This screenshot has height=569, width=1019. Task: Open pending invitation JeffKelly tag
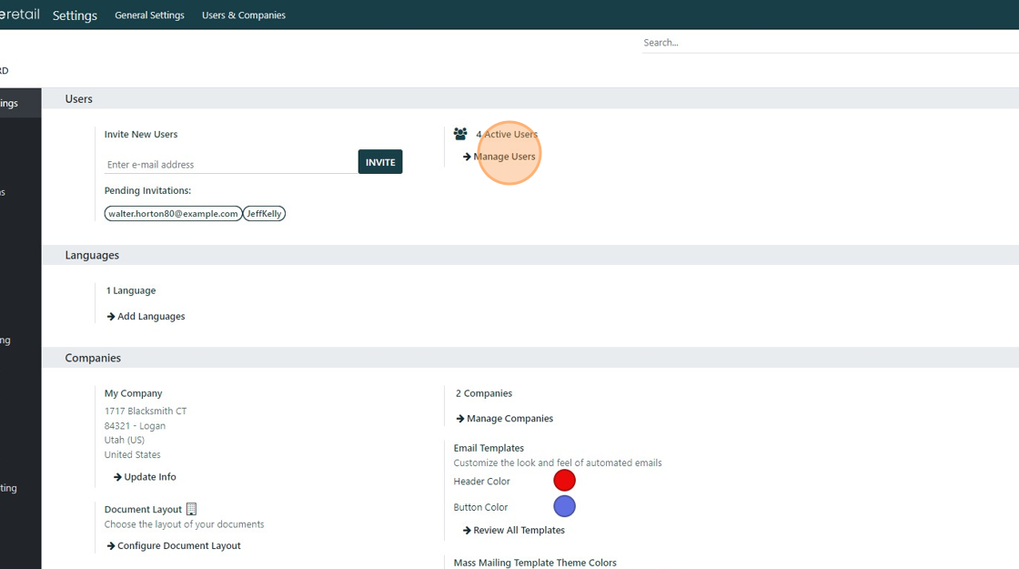[264, 213]
